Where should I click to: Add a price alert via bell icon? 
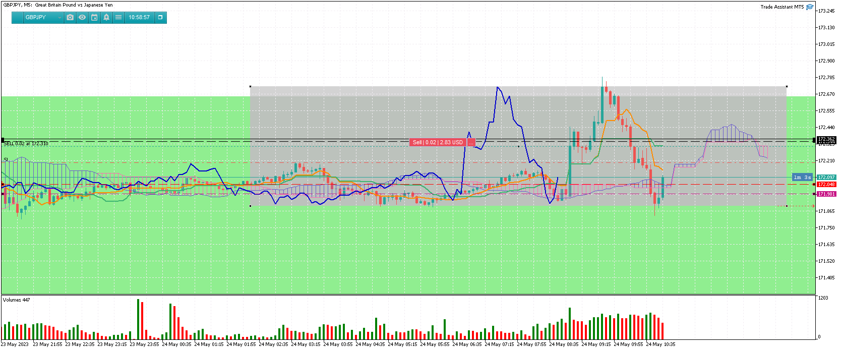pos(106,17)
